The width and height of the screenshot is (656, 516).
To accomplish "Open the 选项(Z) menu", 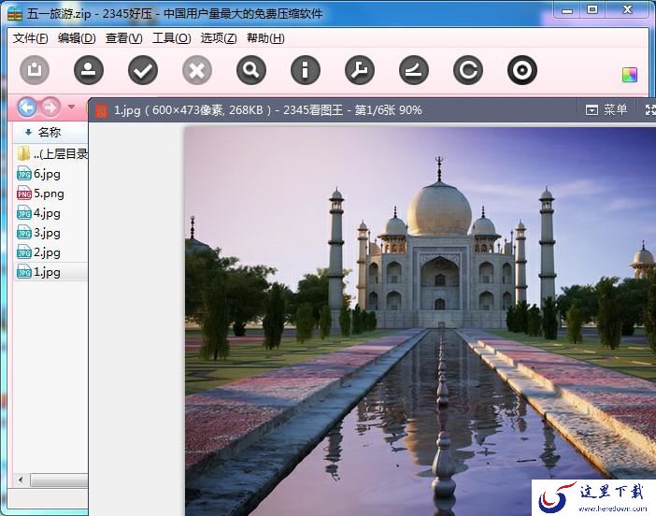I will [219, 38].
